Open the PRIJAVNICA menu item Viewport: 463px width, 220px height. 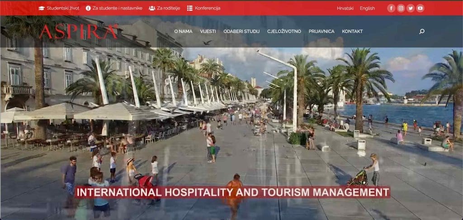pyautogui.click(x=321, y=31)
